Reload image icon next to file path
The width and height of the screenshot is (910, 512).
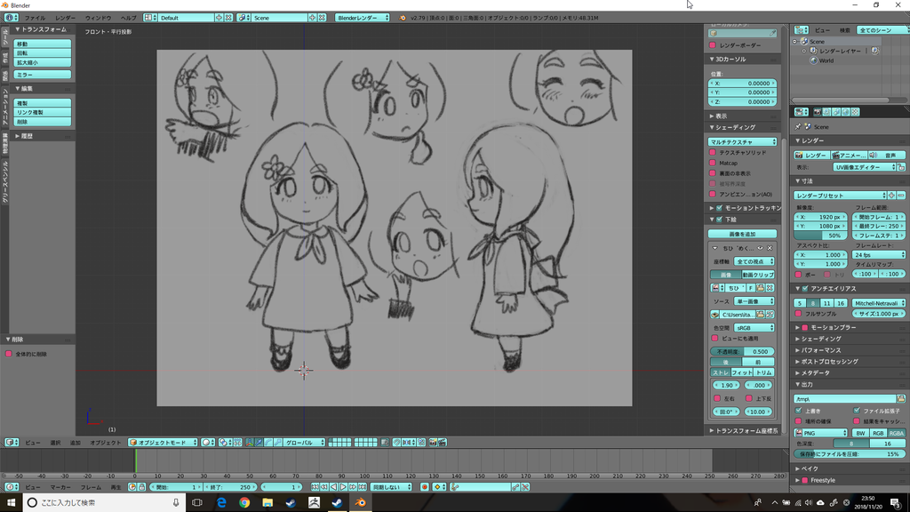tap(770, 315)
